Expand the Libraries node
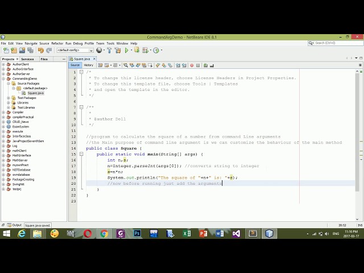This screenshot has height=273, width=364. point(9,102)
